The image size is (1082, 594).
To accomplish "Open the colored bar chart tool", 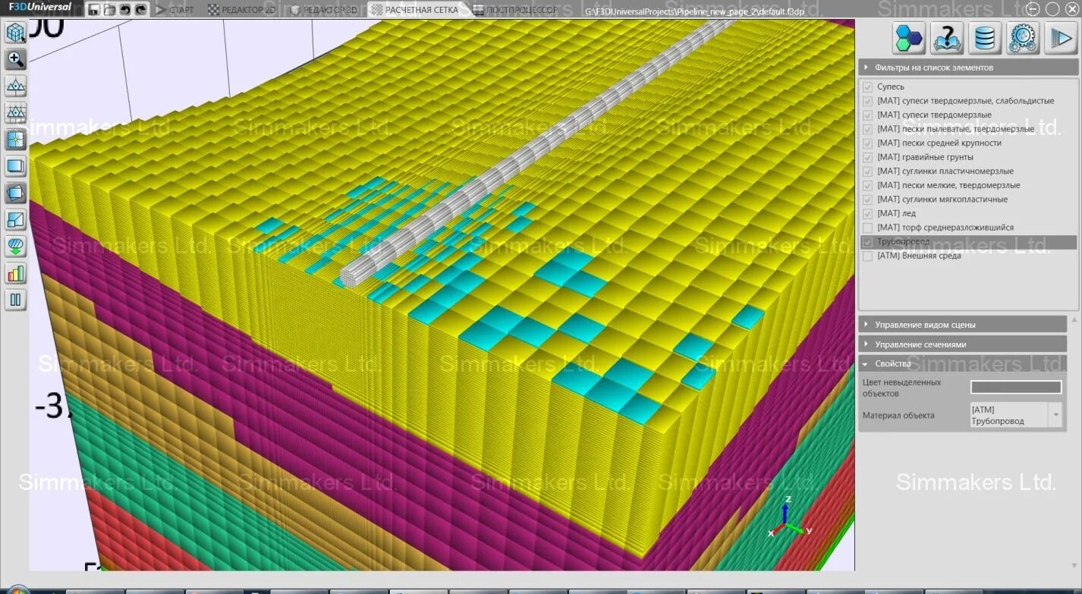I will click(15, 273).
